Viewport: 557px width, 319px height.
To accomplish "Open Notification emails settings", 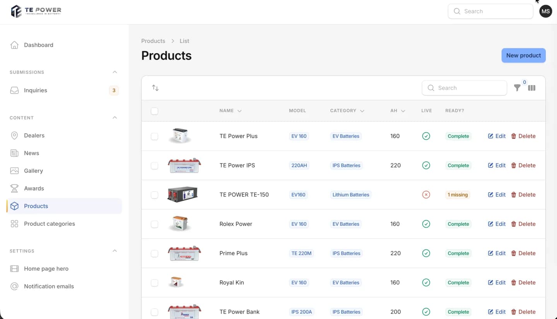I will (64, 287).
